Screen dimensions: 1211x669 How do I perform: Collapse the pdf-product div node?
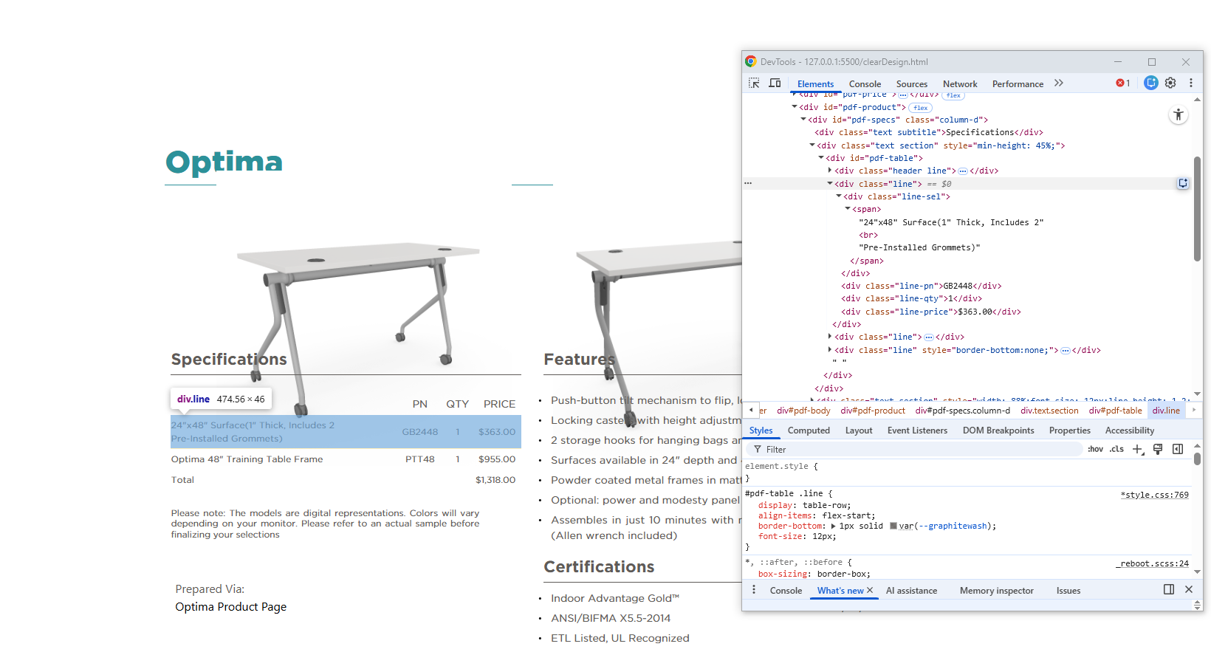[x=795, y=107]
